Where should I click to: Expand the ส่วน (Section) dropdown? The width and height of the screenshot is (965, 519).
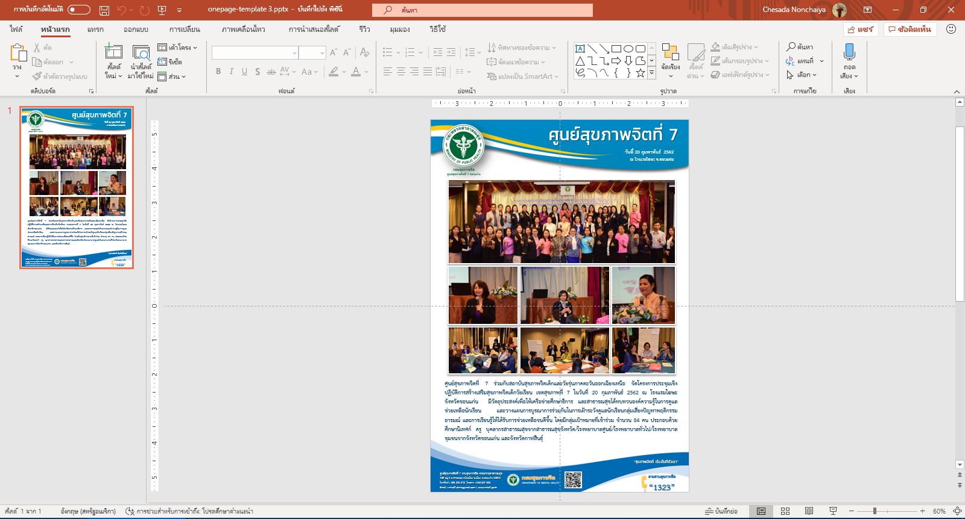point(171,76)
